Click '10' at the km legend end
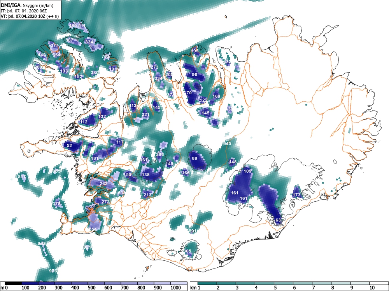Image resolution: width=389 pixels, height=291 pixels. point(372,288)
